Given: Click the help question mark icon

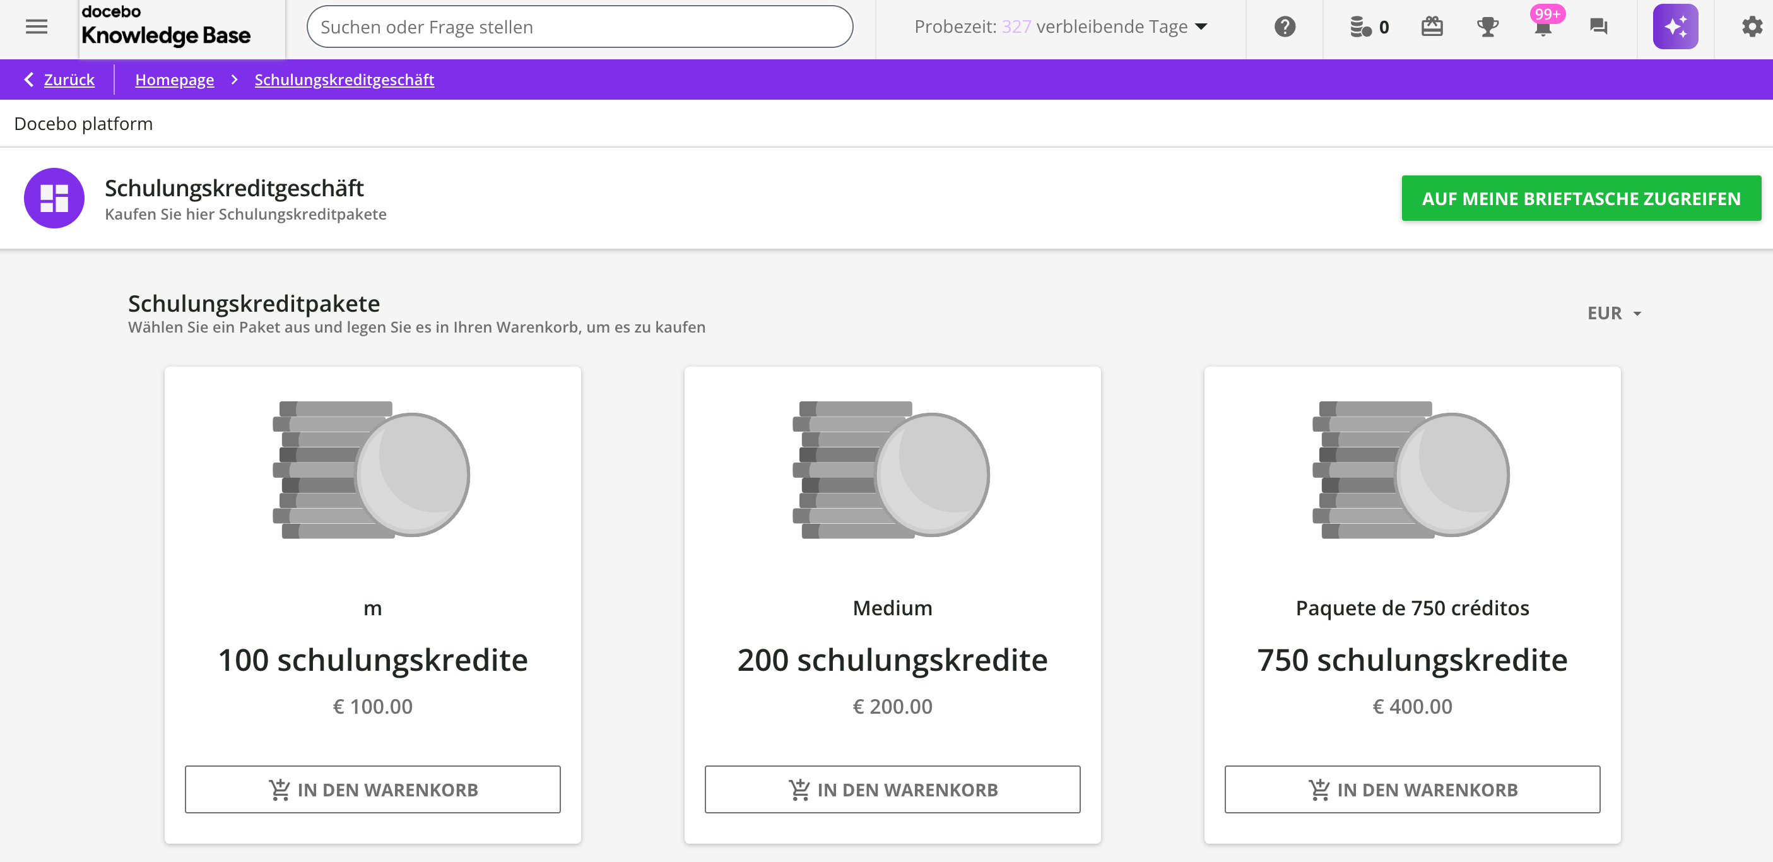Looking at the screenshot, I should tap(1285, 27).
